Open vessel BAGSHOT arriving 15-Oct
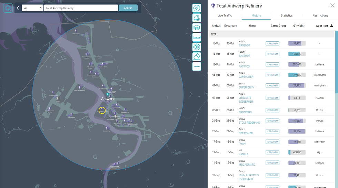This screenshot has width=338, height=188. point(244,45)
